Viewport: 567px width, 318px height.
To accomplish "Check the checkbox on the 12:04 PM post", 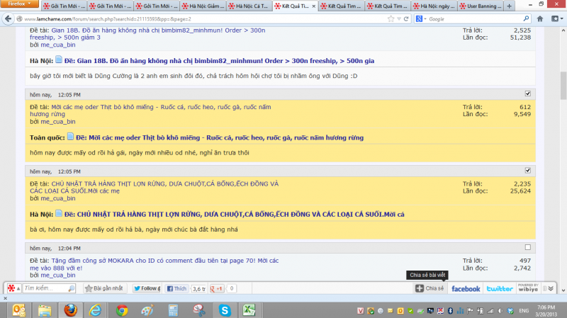I will [527, 247].
